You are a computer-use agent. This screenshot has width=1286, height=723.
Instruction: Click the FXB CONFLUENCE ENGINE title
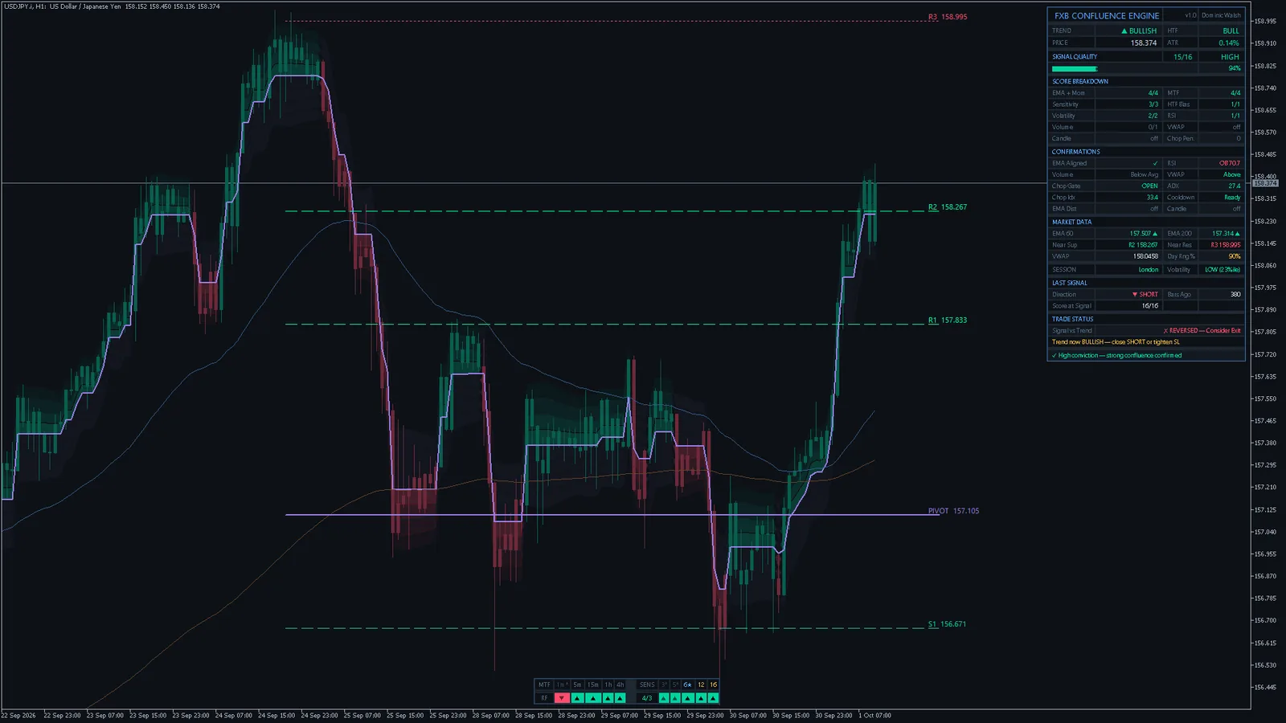click(x=1107, y=16)
